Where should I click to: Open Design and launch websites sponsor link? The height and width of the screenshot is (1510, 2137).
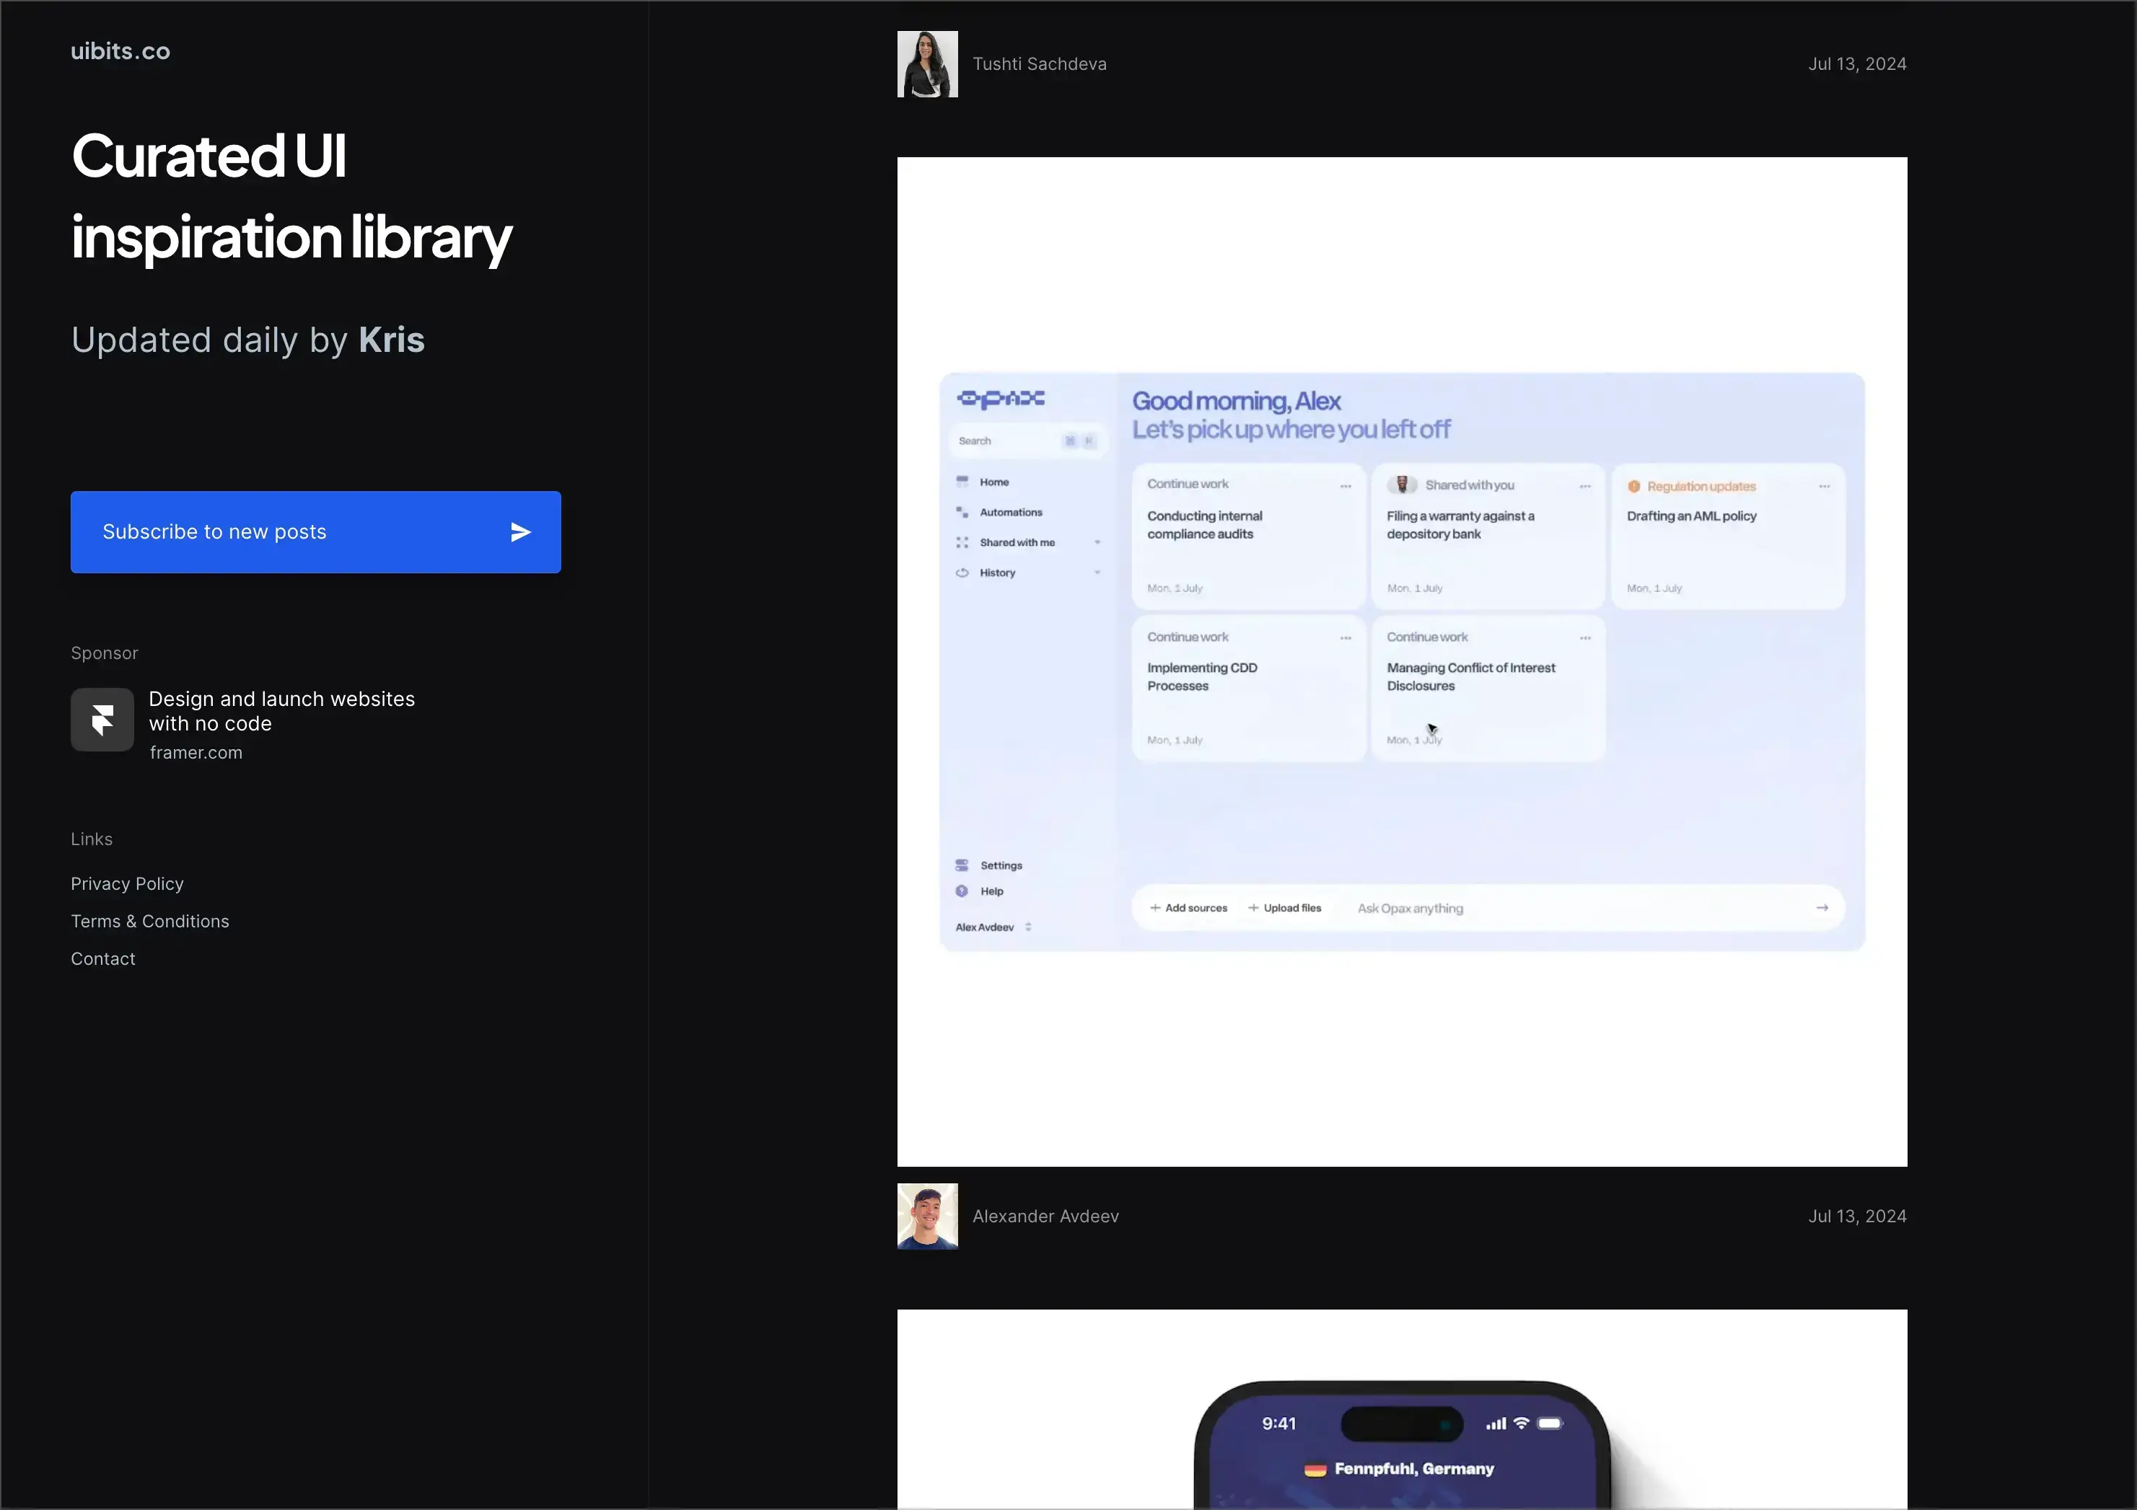click(282, 711)
